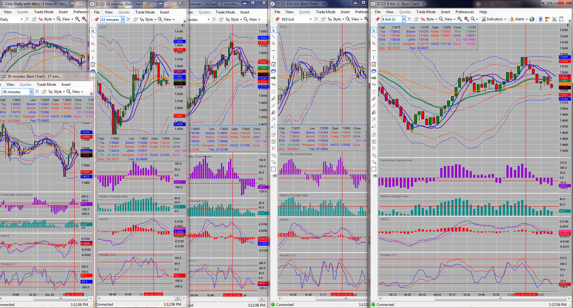This screenshot has height=308, width=573.
Task: Select the fan lines tool in 610 tick window
Action: (x=273, y=112)
